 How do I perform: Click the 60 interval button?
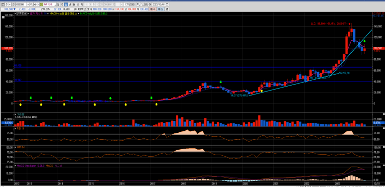pos(109,4)
